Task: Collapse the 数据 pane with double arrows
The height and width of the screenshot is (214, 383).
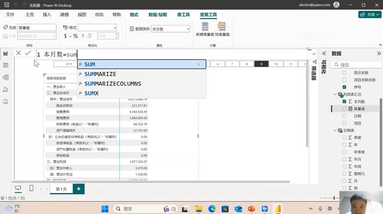Action: tap(379, 53)
